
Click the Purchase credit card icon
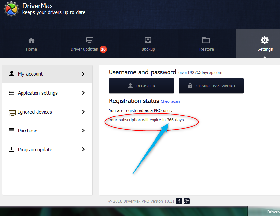12,131
